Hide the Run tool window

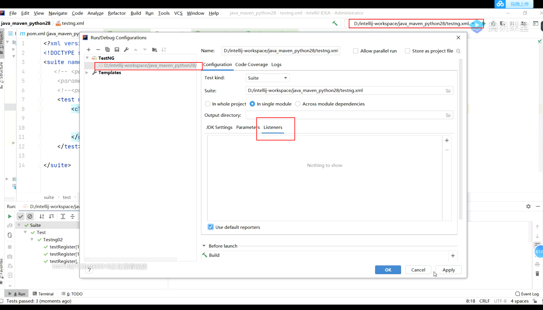point(538,206)
